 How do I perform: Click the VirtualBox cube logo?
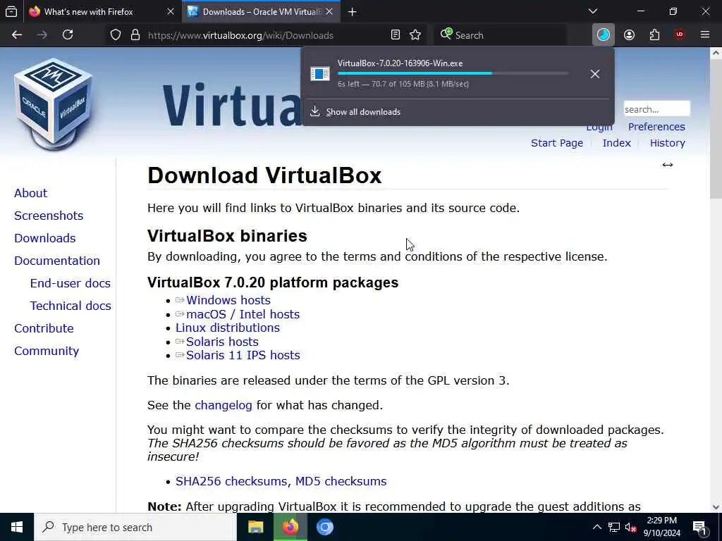tap(54, 104)
